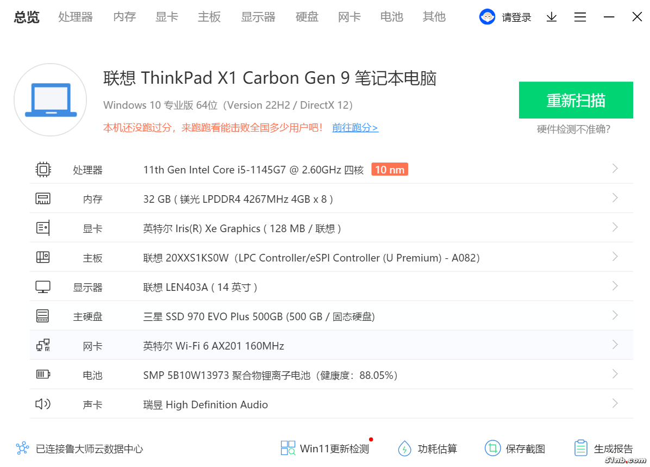Click the 硬件检测不准确? text
Viewport: 650px width, 467px height.
coord(573,129)
